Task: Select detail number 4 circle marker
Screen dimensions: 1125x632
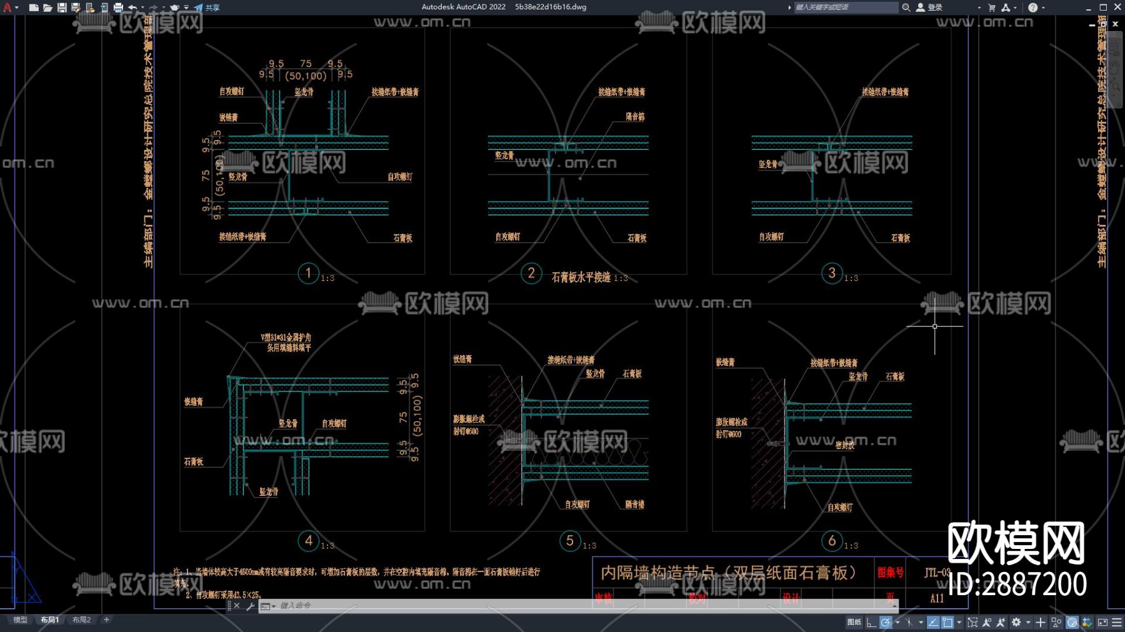Action: pos(308,541)
